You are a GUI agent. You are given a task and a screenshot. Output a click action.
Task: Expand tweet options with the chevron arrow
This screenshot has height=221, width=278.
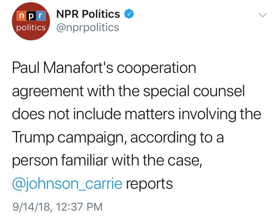[x=262, y=15]
